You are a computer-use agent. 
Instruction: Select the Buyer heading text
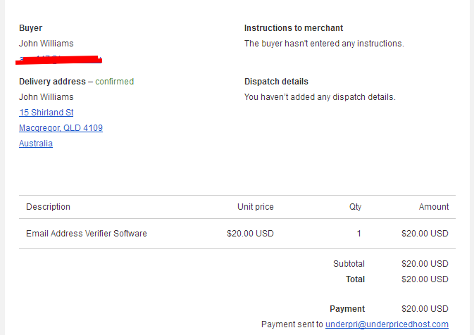point(30,28)
